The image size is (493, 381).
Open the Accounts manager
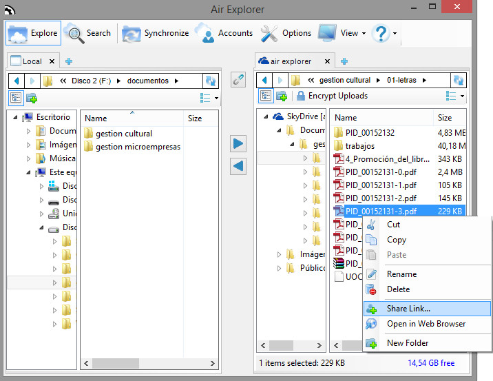[x=224, y=33]
